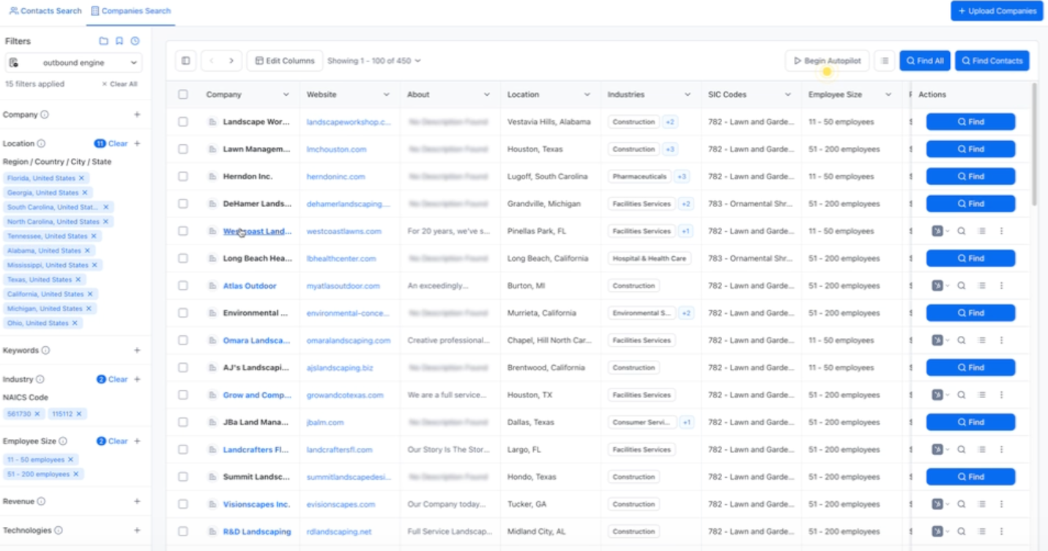Screen dimensions: 1048x551
Task: Open the omaralandscaping.com website link
Action: pos(348,340)
